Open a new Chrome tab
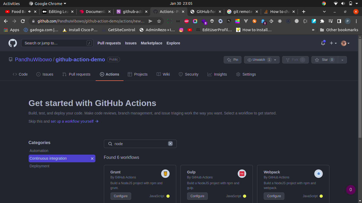The width and height of the screenshot is (362, 203). [304, 12]
